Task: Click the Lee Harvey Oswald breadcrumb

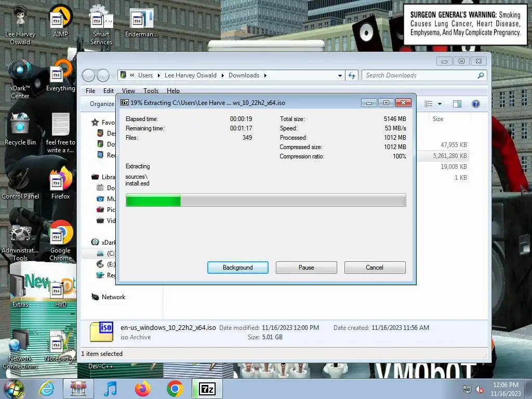Action: [190, 75]
